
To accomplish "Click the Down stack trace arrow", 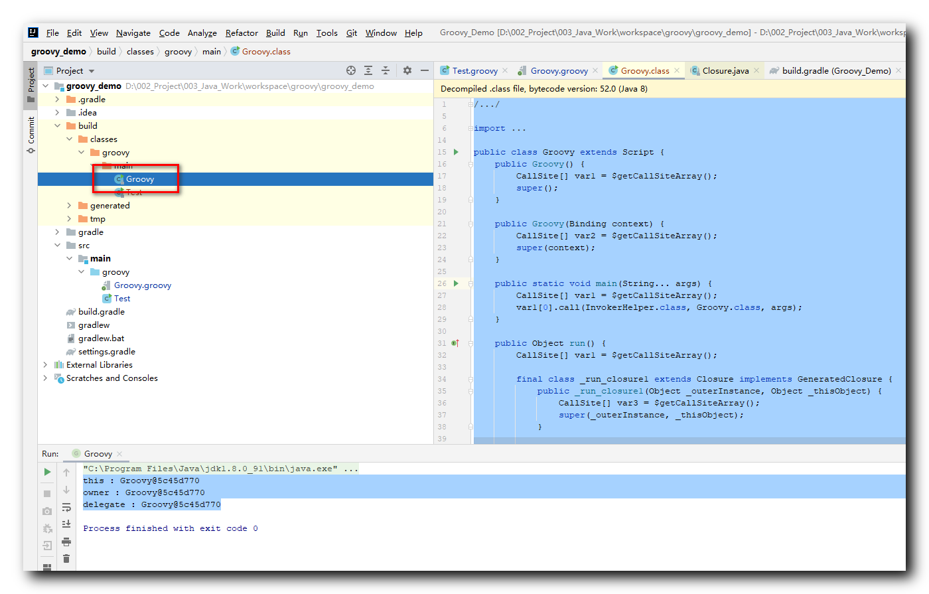I will click(66, 490).
